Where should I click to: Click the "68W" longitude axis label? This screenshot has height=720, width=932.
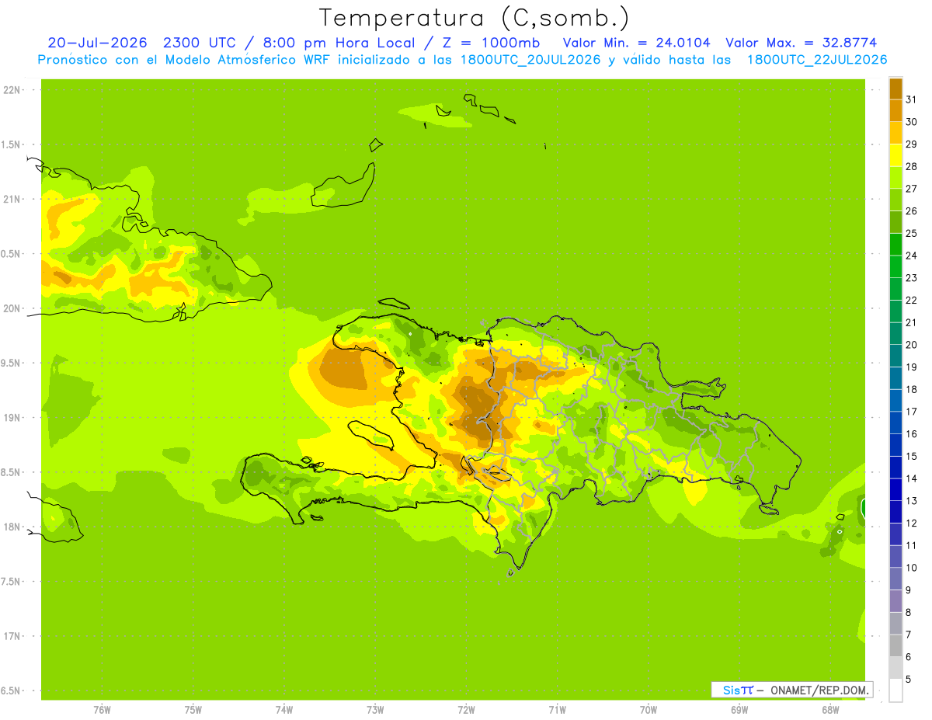(x=830, y=710)
